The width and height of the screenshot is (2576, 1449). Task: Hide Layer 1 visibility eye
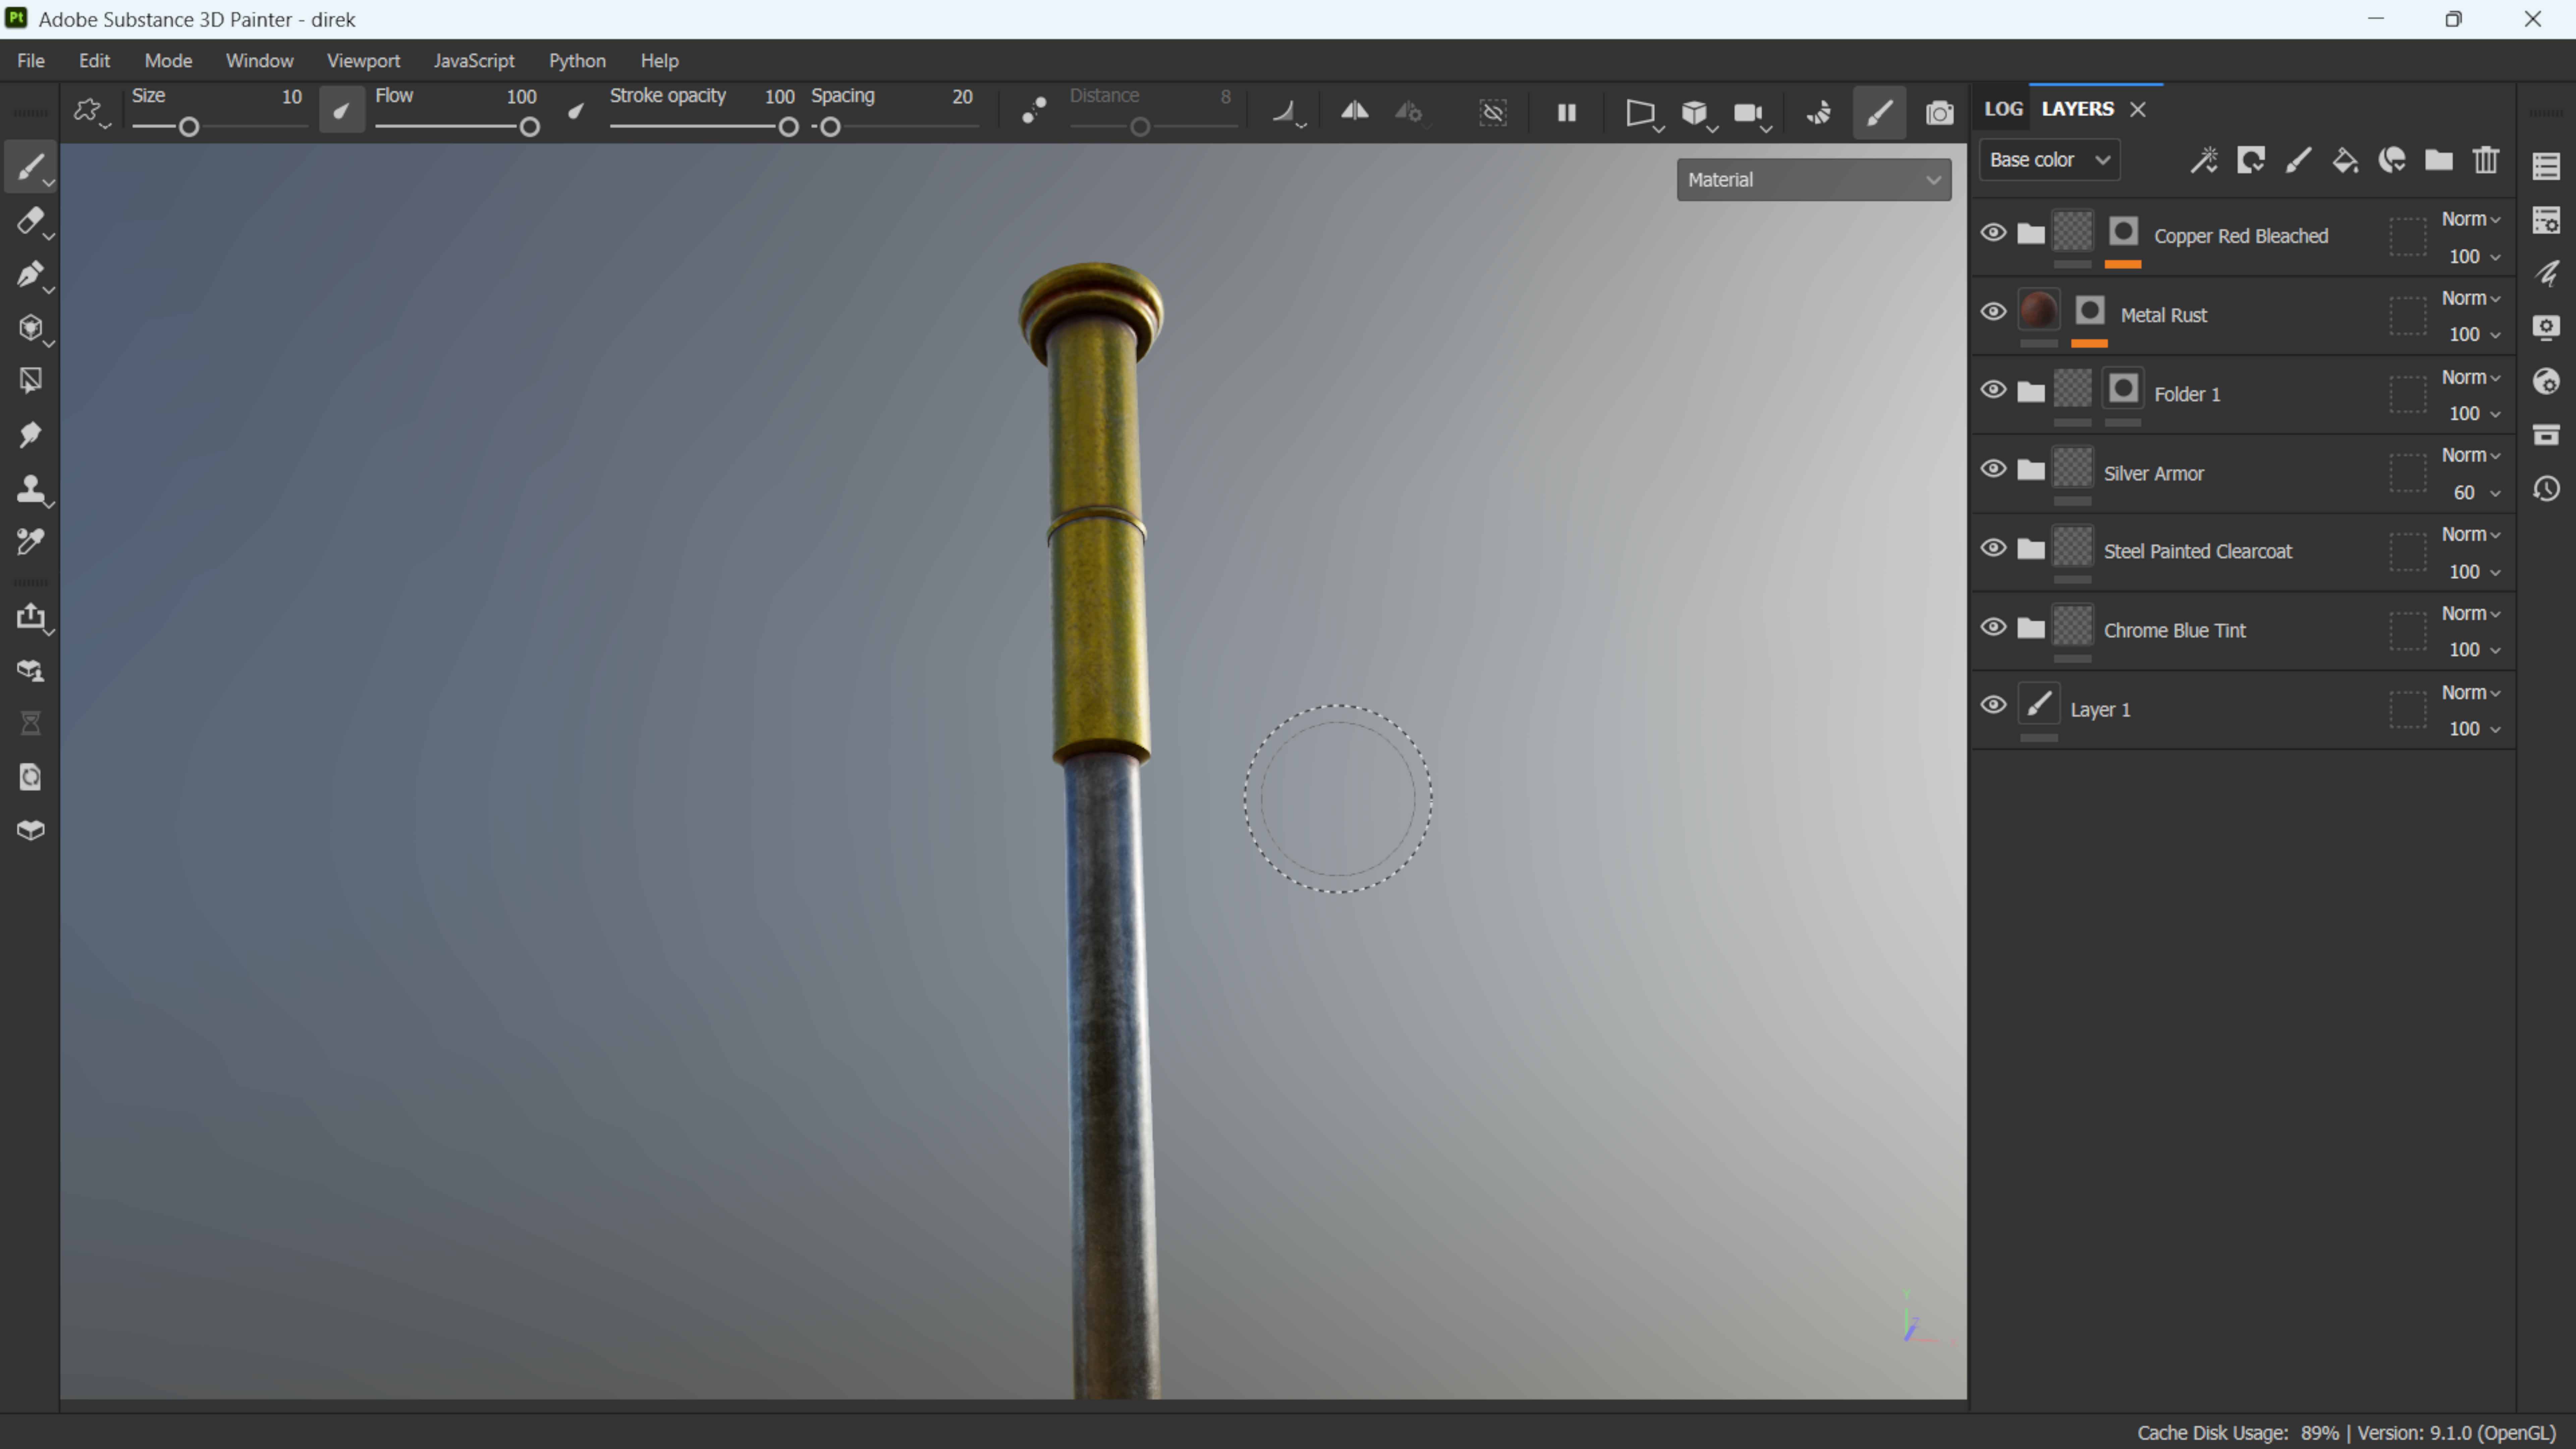click(1993, 705)
